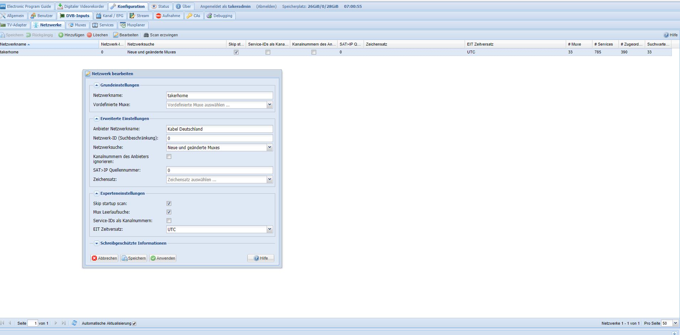
Task: Go to first page icon
Action: pos(2,323)
